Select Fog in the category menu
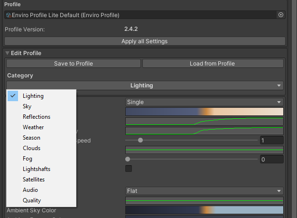297x218 pixels. (x=41, y=159)
